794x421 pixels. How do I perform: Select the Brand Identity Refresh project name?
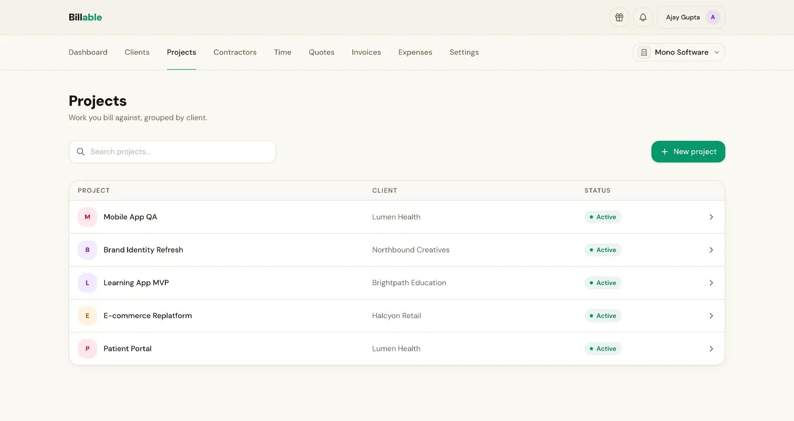point(143,250)
